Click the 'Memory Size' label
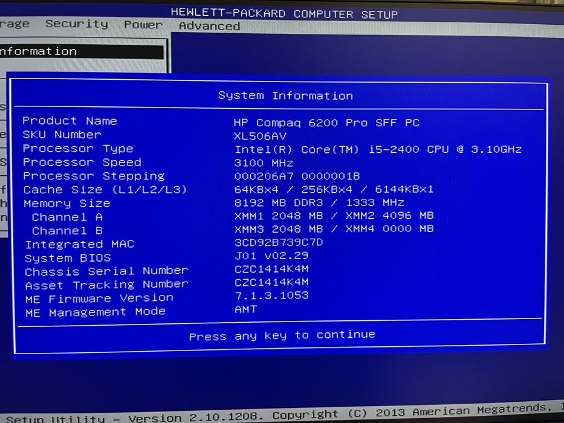The image size is (564, 423). pos(67,204)
